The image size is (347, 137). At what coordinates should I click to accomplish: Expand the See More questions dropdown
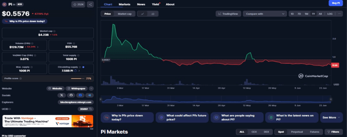[331, 117]
